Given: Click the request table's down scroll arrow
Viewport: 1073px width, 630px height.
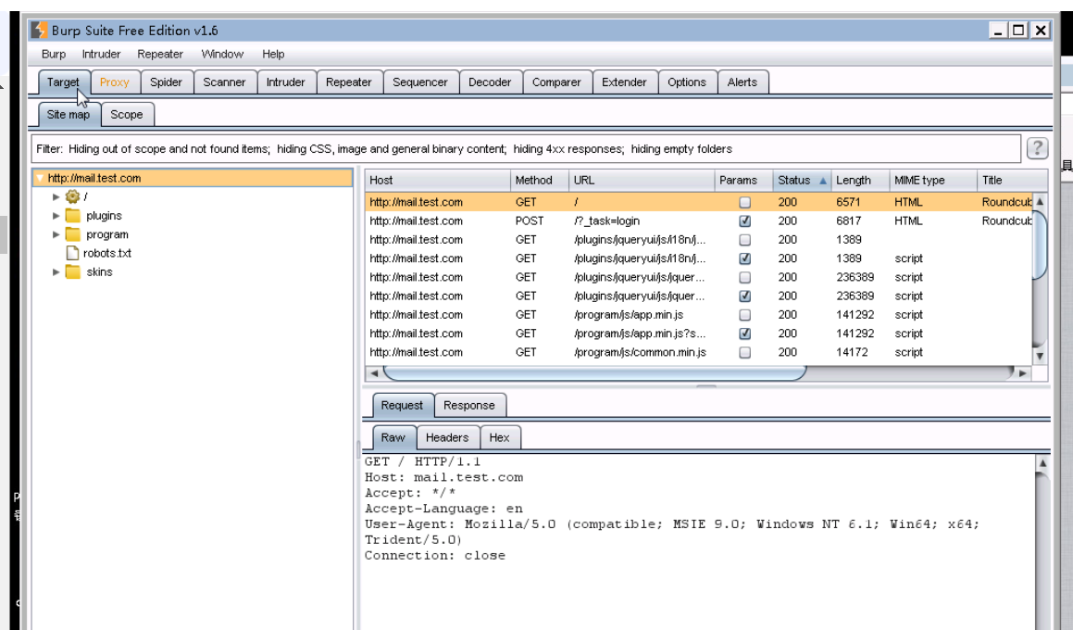Looking at the screenshot, I should [1039, 356].
